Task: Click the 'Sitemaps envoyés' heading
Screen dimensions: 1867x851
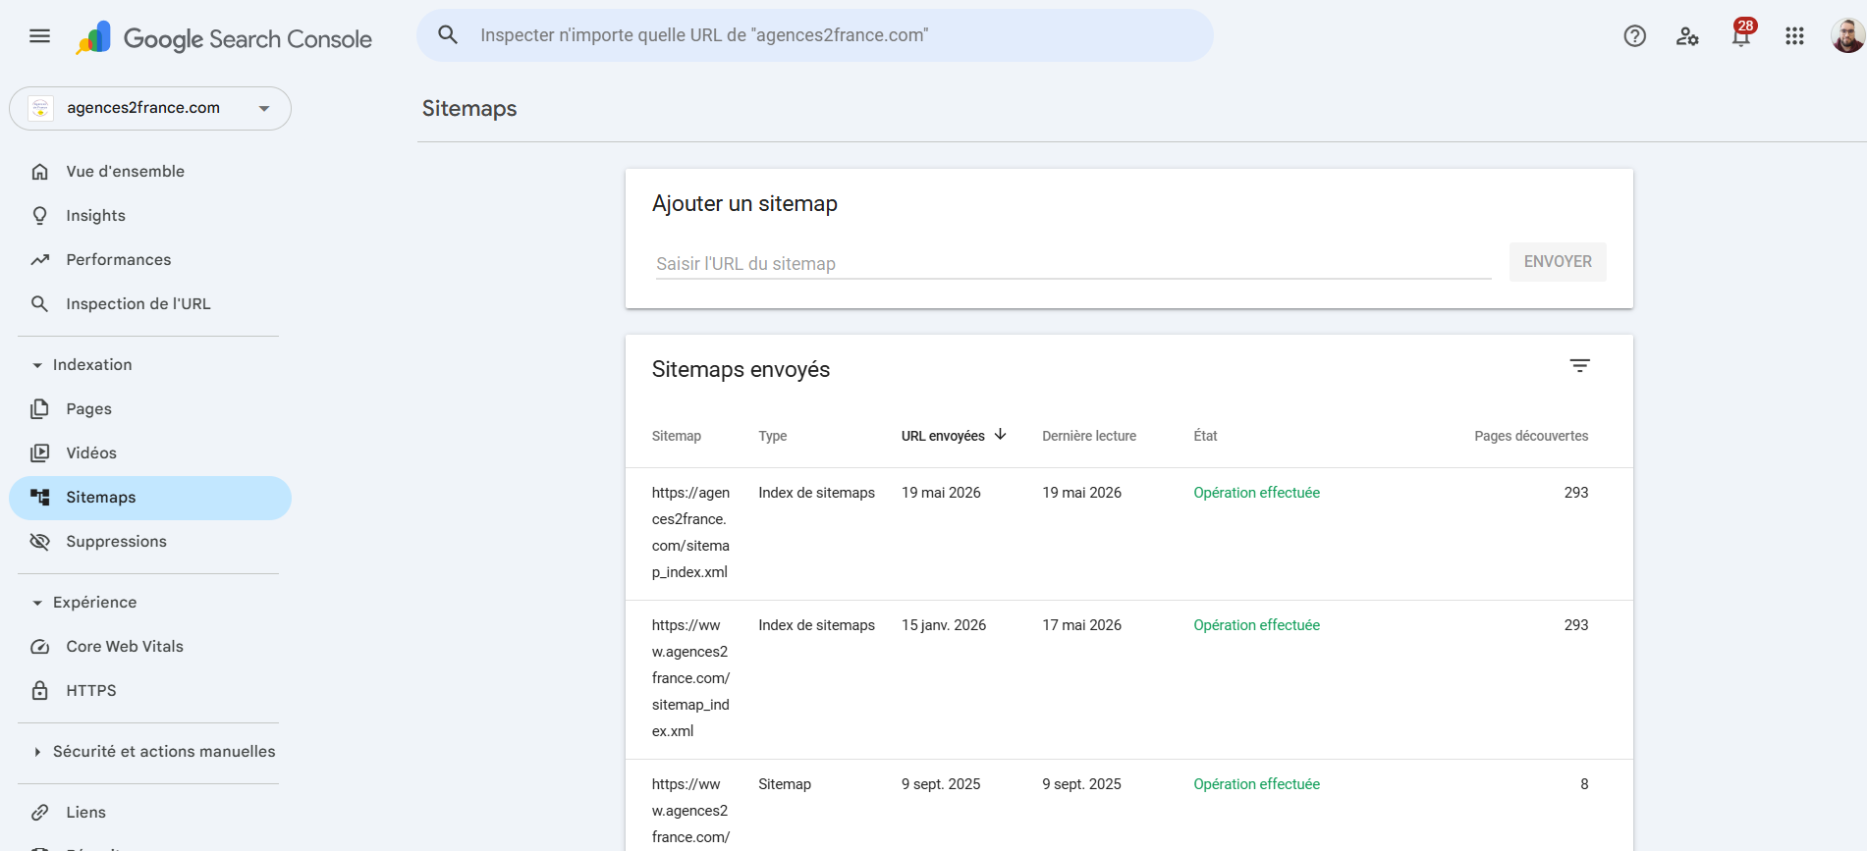Action: pos(741,369)
